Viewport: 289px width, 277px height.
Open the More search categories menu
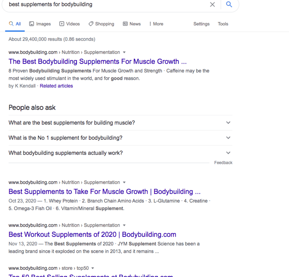tap(156, 24)
